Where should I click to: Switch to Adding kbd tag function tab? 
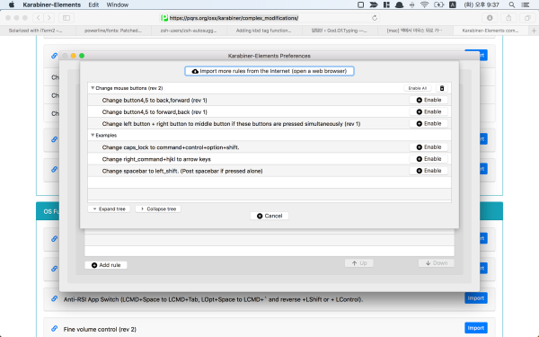[x=264, y=31]
